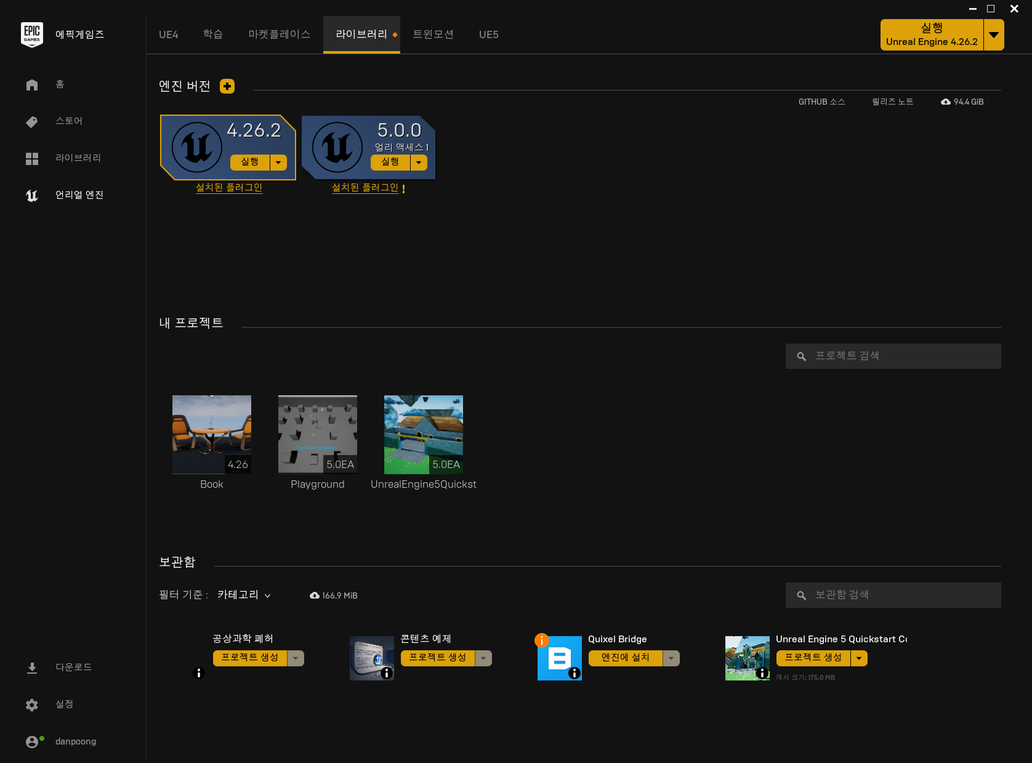
Task: Create project from 공상과학 폐허
Action: (250, 658)
